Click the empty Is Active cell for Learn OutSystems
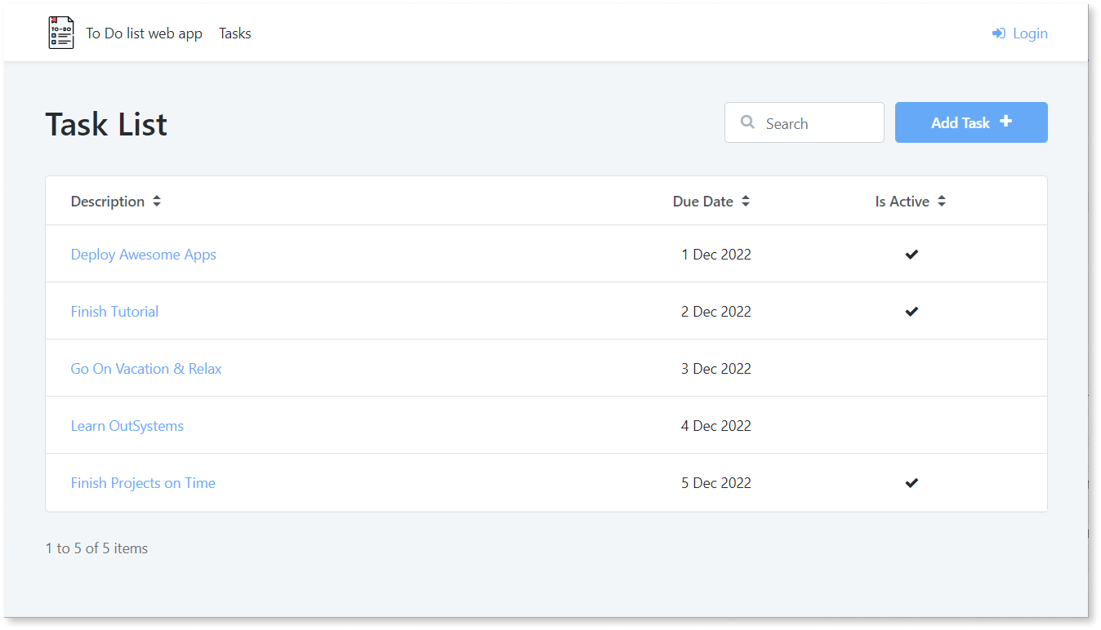 (x=912, y=425)
